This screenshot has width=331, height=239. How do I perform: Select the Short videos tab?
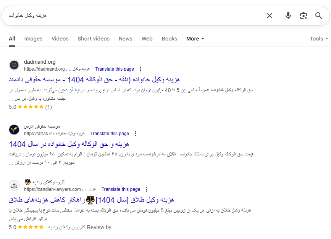tap(94, 39)
